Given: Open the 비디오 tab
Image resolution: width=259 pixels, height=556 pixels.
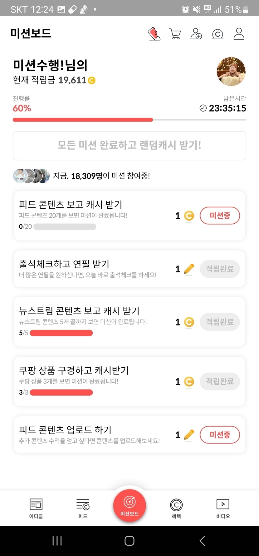Looking at the screenshot, I should click(223, 508).
